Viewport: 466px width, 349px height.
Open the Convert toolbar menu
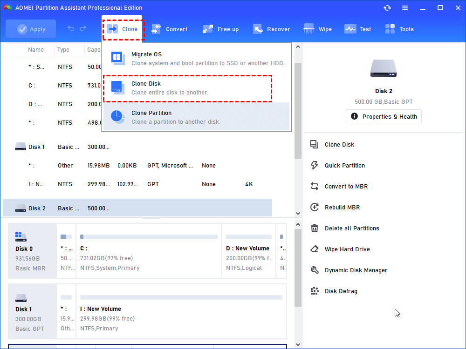tap(170, 29)
